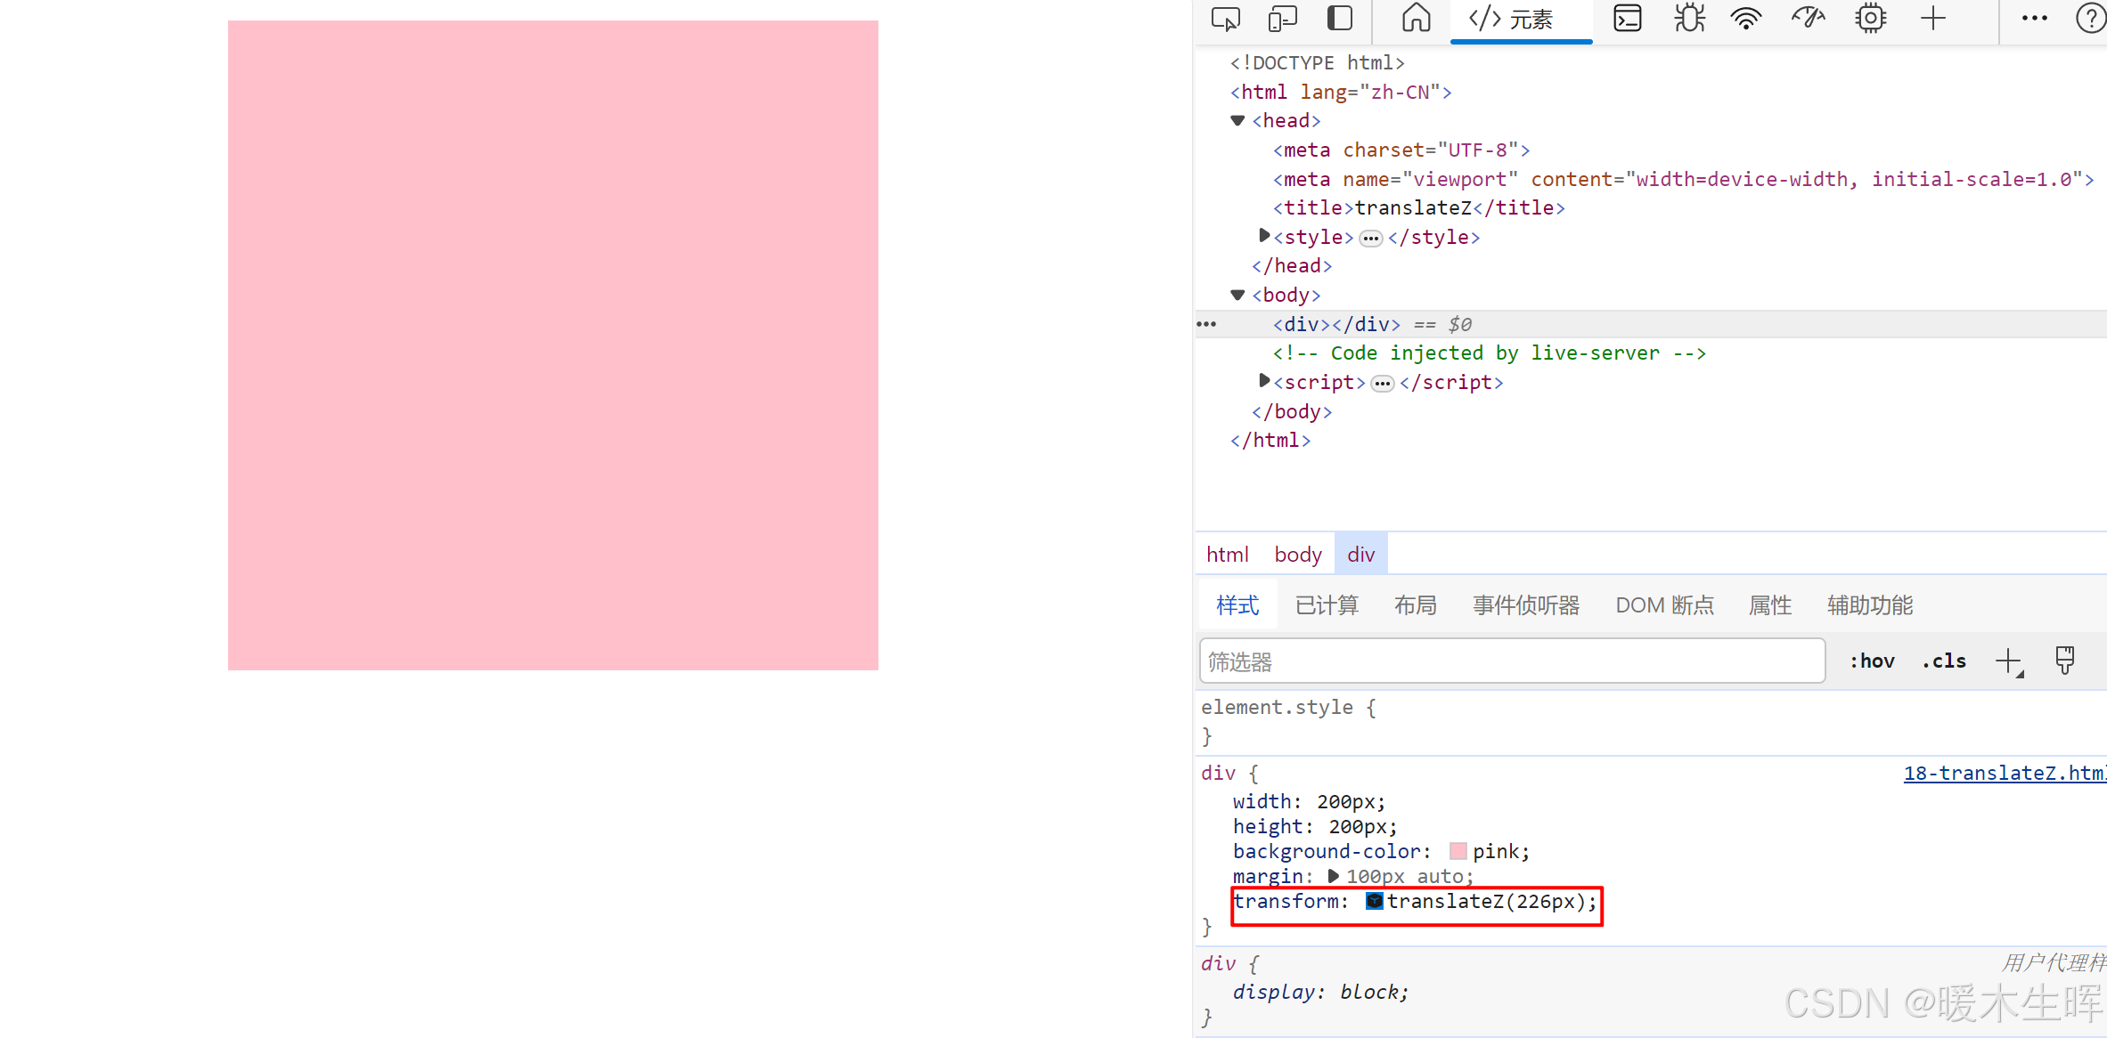Open actions menu for selected div row
This screenshot has height=1038, width=2107.
tap(1206, 324)
